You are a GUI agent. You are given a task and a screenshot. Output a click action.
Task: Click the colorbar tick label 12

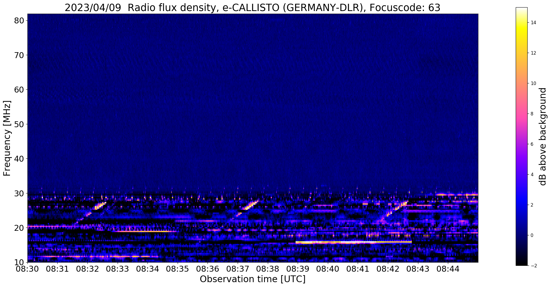pyautogui.click(x=533, y=53)
